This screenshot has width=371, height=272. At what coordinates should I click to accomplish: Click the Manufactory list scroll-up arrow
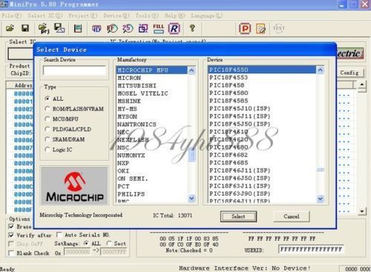pyautogui.click(x=191, y=70)
